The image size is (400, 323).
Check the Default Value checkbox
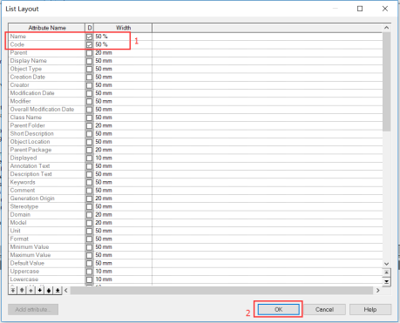pos(89,263)
